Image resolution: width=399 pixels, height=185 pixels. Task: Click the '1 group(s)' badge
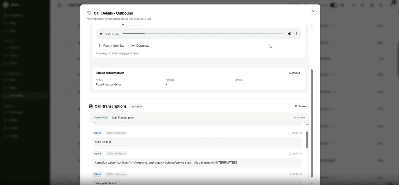click(136, 106)
